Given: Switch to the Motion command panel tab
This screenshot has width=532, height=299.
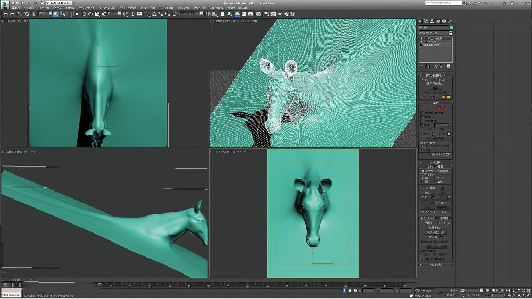Looking at the screenshot, I should pyautogui.click(x=438, y=21).
